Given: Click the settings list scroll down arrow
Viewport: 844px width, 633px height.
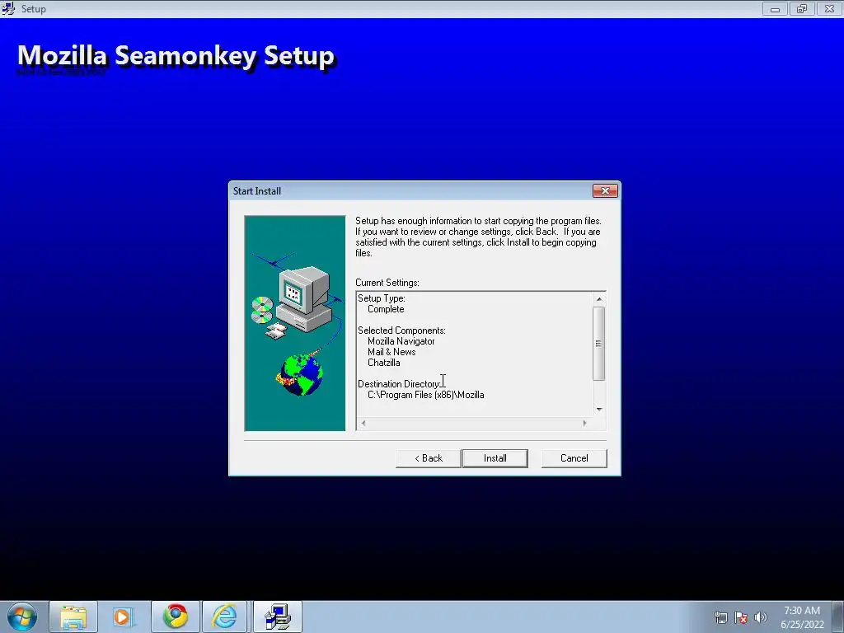Looking at the screenshot, I should click(x=599, y=410).
